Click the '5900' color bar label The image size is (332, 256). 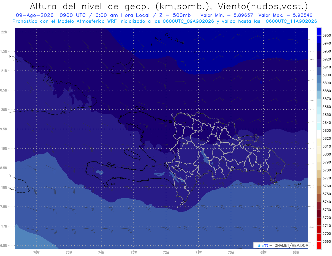click(326, 75)
